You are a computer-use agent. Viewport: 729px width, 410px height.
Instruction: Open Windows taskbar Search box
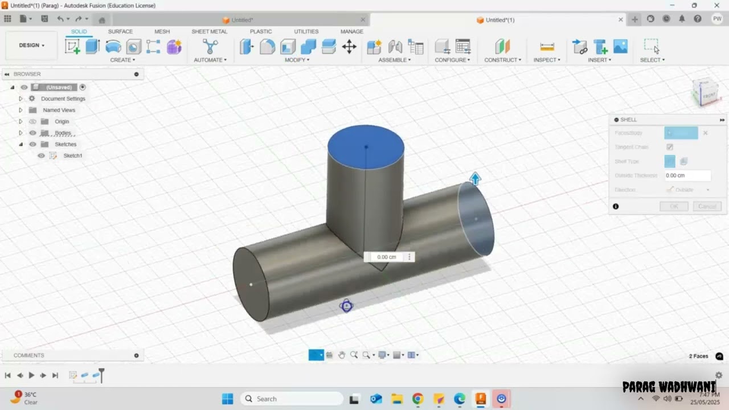coord(292,399)
